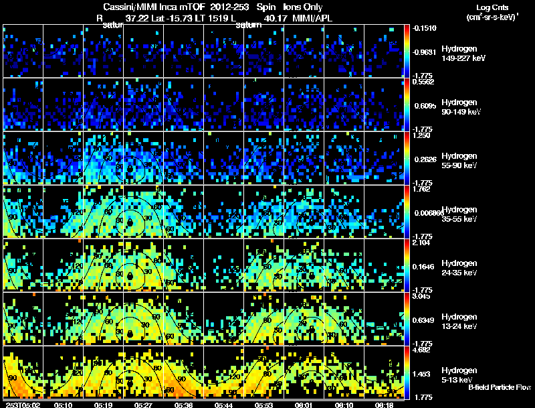
Task: Click the 06:01 time axis label
Action: (304, 405)
